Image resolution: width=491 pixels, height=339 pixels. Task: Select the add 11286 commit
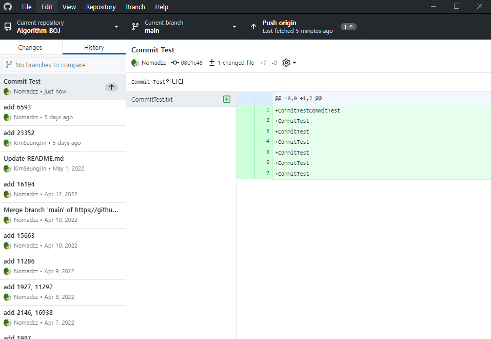63,267
